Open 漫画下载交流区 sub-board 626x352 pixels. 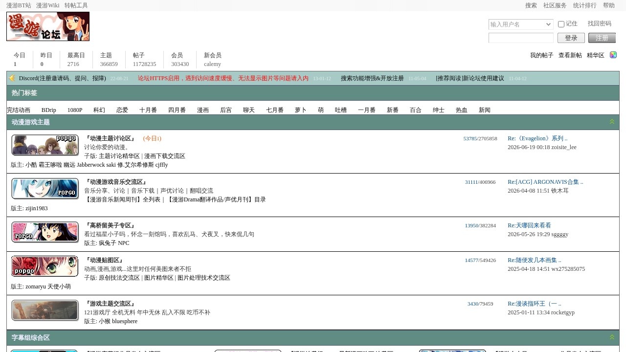click(x=165, y=156)
